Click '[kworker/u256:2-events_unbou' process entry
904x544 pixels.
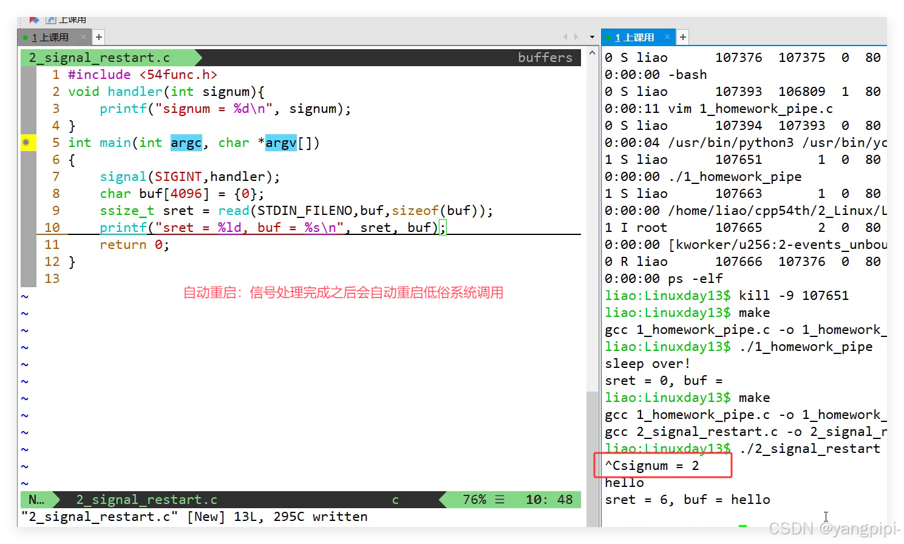(x=777, y=245)
